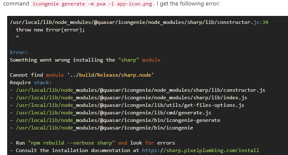Click the 'throw new Error(error);' line
This screenshot has width=288, height=155.
pyautogui.click(x=50, y=30)
